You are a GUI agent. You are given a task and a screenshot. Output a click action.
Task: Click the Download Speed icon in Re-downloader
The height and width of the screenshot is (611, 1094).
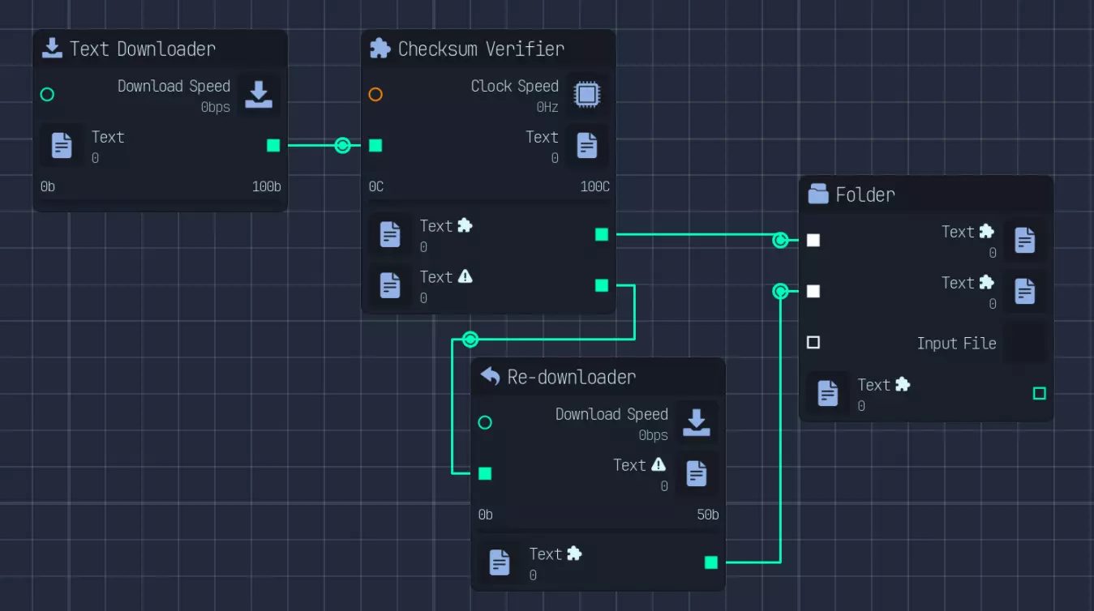697,423
